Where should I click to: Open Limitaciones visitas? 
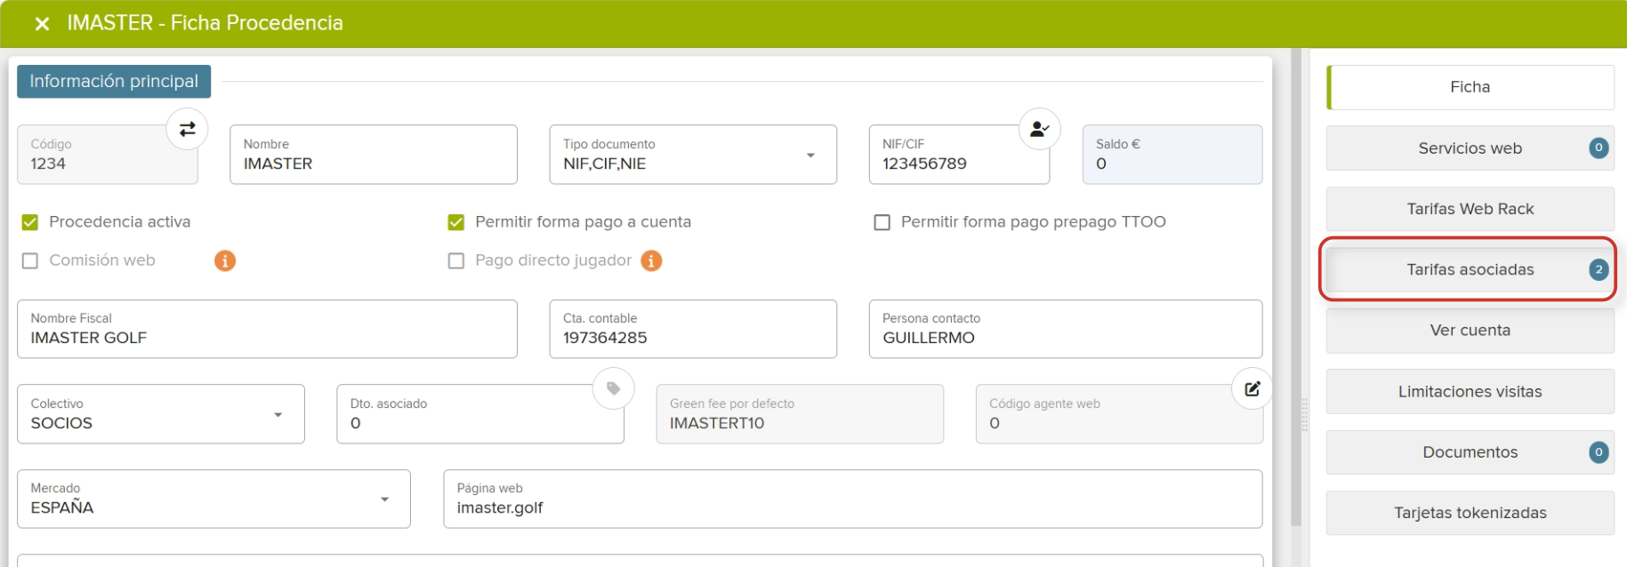[x=1469, y=392]
